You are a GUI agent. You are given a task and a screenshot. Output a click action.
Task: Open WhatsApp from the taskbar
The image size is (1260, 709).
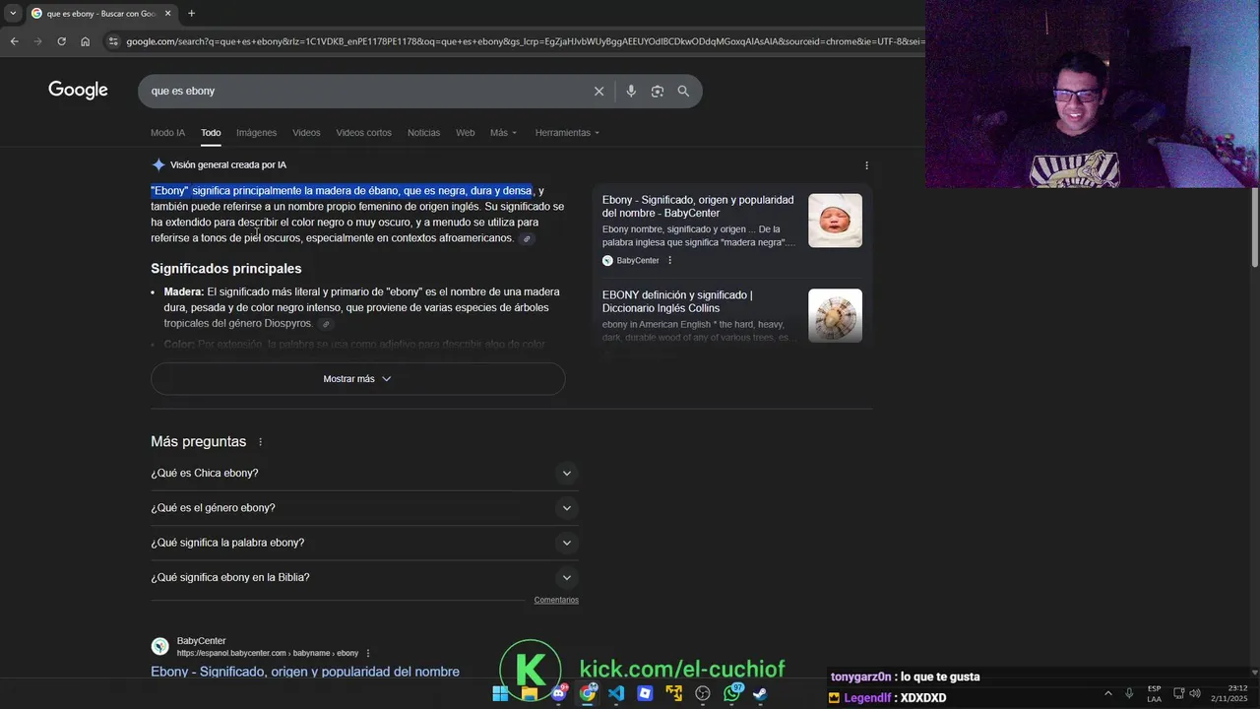tap(731, 693)
